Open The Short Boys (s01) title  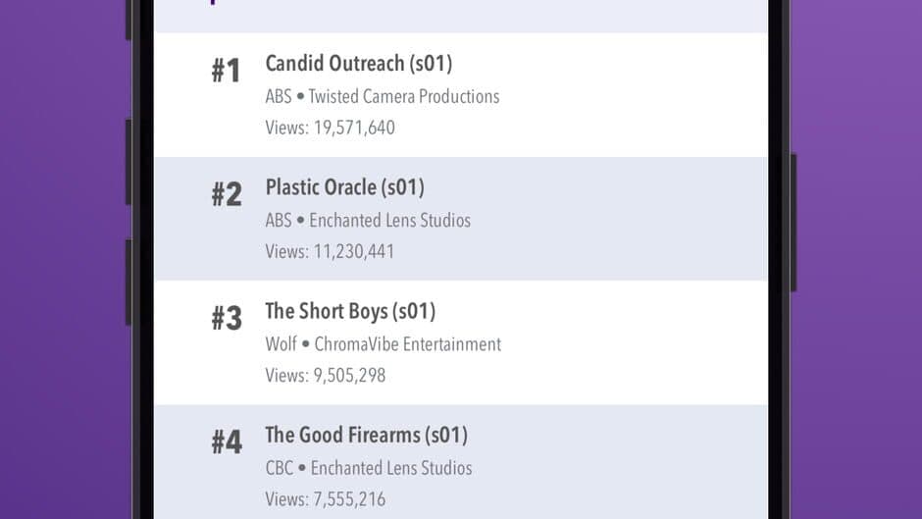point(350,311)
